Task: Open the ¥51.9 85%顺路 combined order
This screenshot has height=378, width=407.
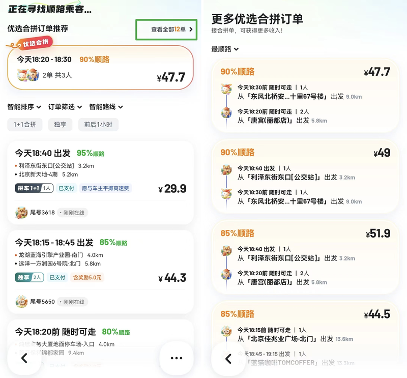Action: point(305,257)
